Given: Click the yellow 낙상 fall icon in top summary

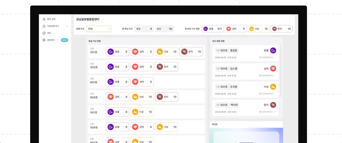Looking at the screenshot, I should tap(251, 29).
